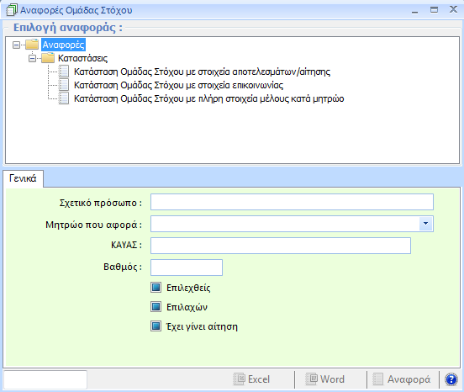Viewport: 464px width, 392px height.
Task: Collapse the Αναφορές tree node
Action: tap(16, 45)
